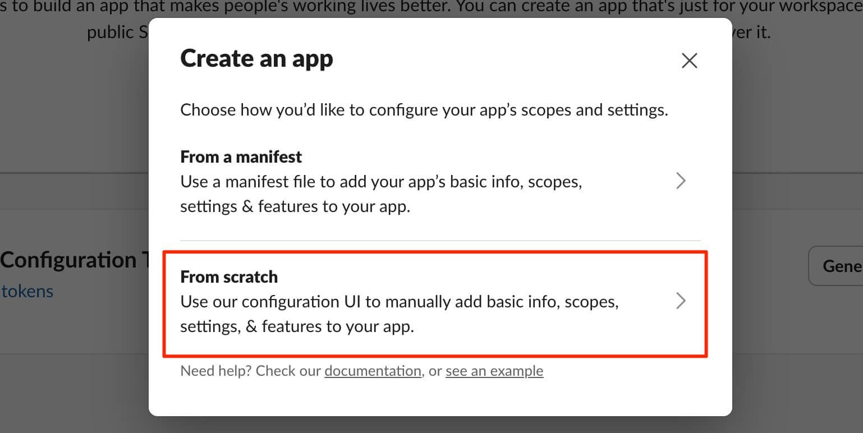Screen dimensions: 863x433
Task: Choose the From scratch heading
Action: 229,277
